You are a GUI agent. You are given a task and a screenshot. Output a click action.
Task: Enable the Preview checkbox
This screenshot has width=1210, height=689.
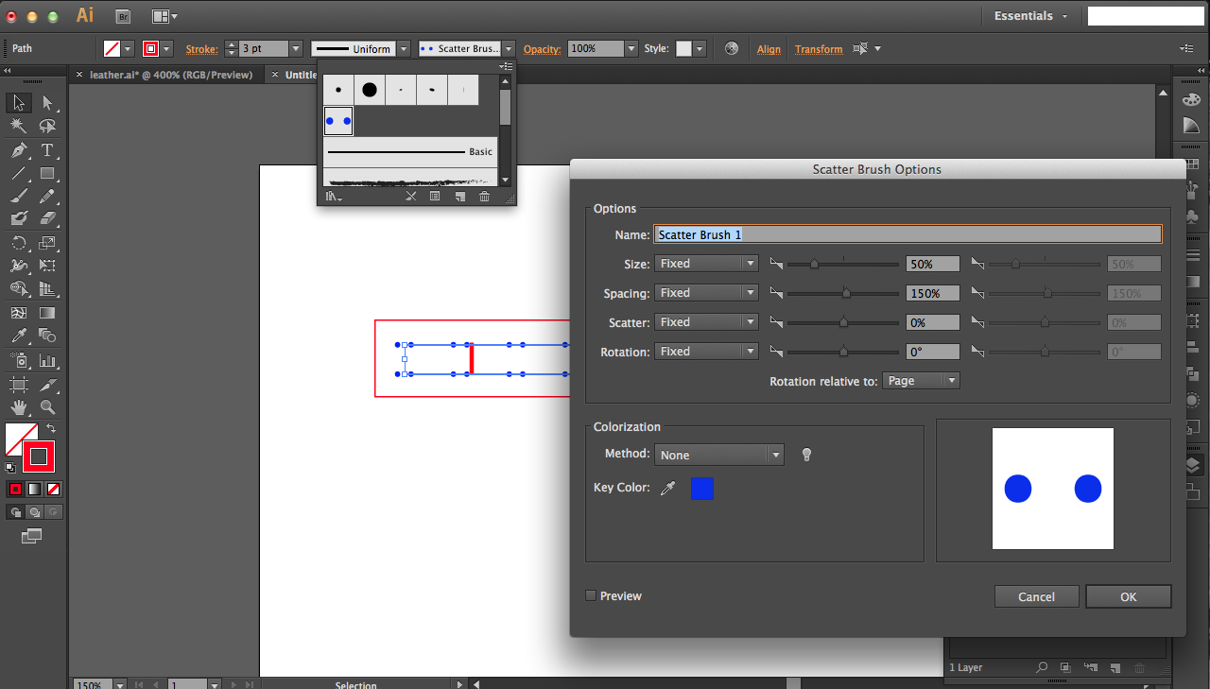coord(591,595)
